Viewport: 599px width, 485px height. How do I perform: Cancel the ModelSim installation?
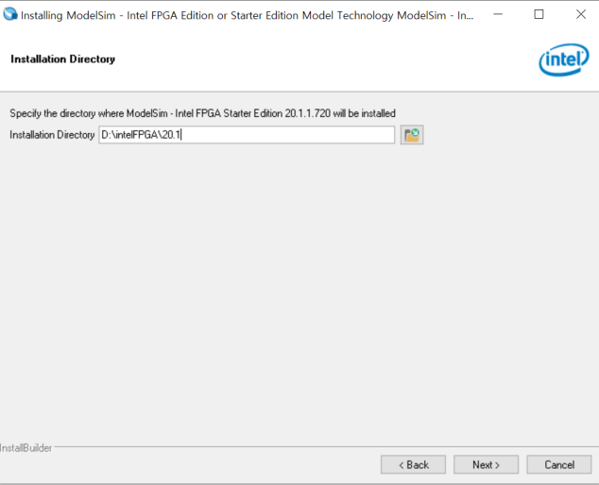click(x=559, y=464)
